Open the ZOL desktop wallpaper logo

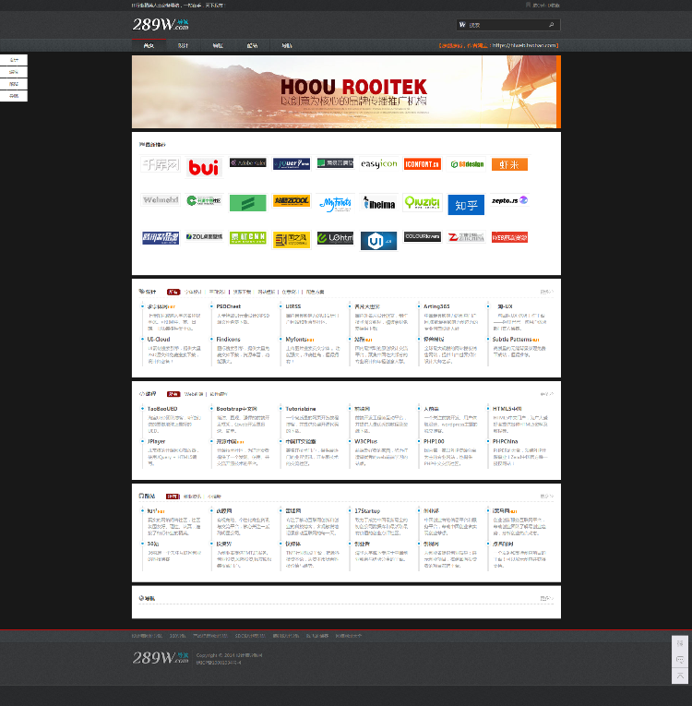point(204,236)
